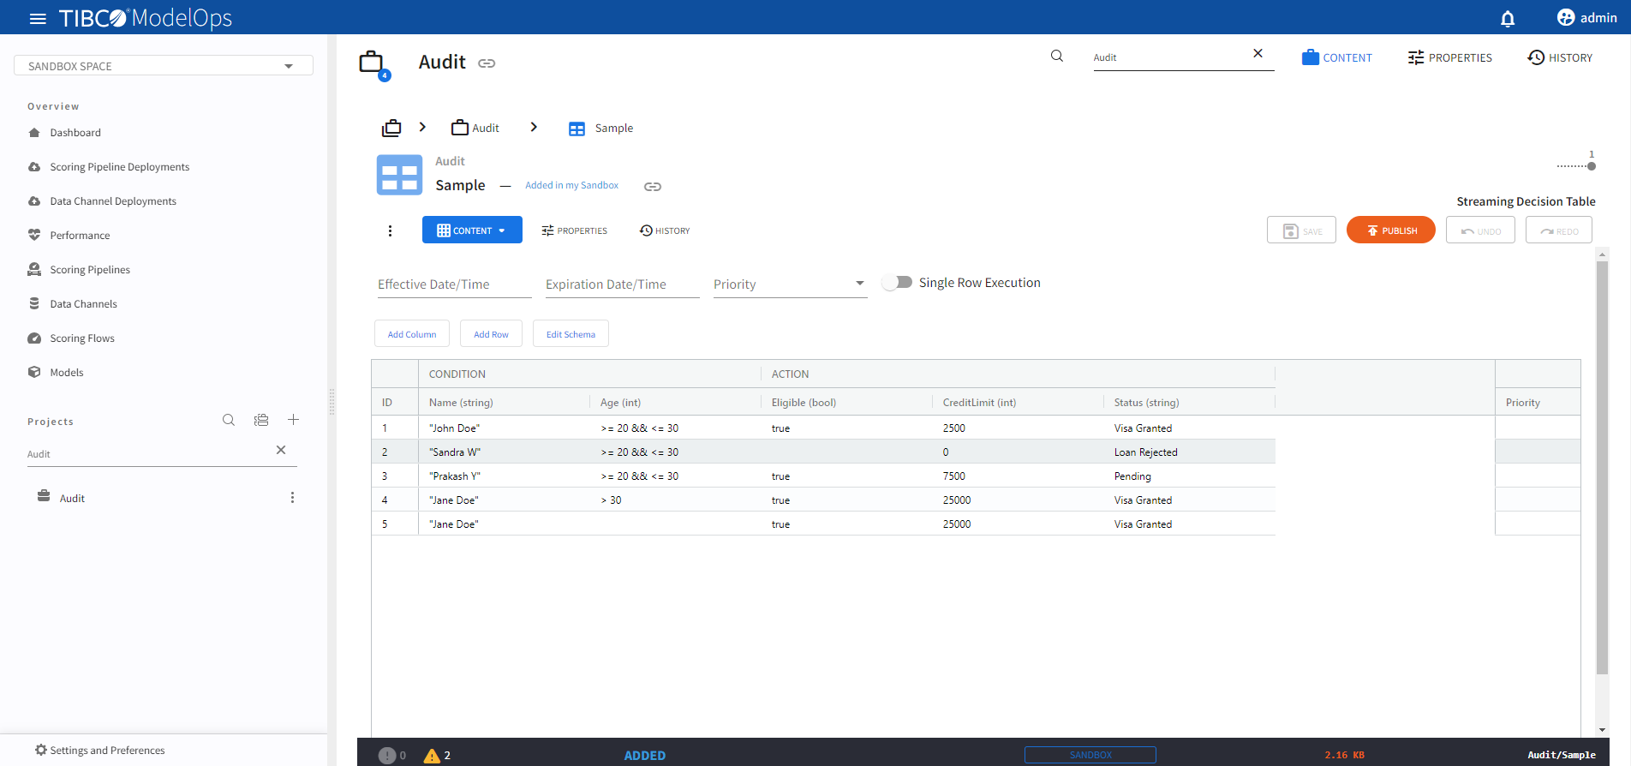Open the top Properties tab
This screenshot has height=766, width=1631.
[1449, 57]
